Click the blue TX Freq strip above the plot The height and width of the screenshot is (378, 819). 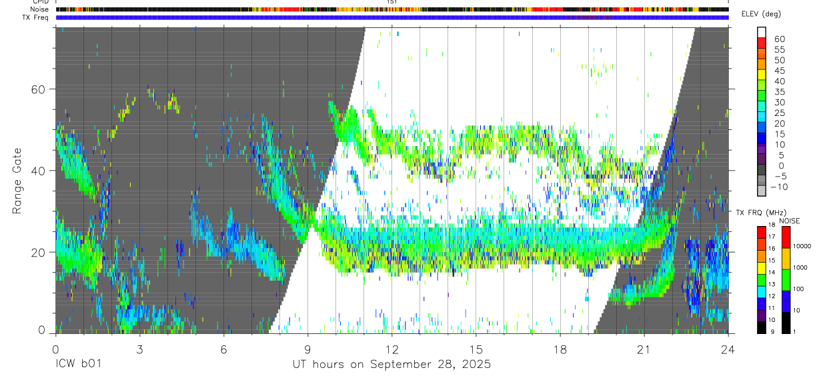click(x=392, y=17)
